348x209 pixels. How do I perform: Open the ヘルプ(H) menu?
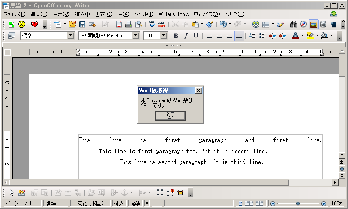click(234, 14)
